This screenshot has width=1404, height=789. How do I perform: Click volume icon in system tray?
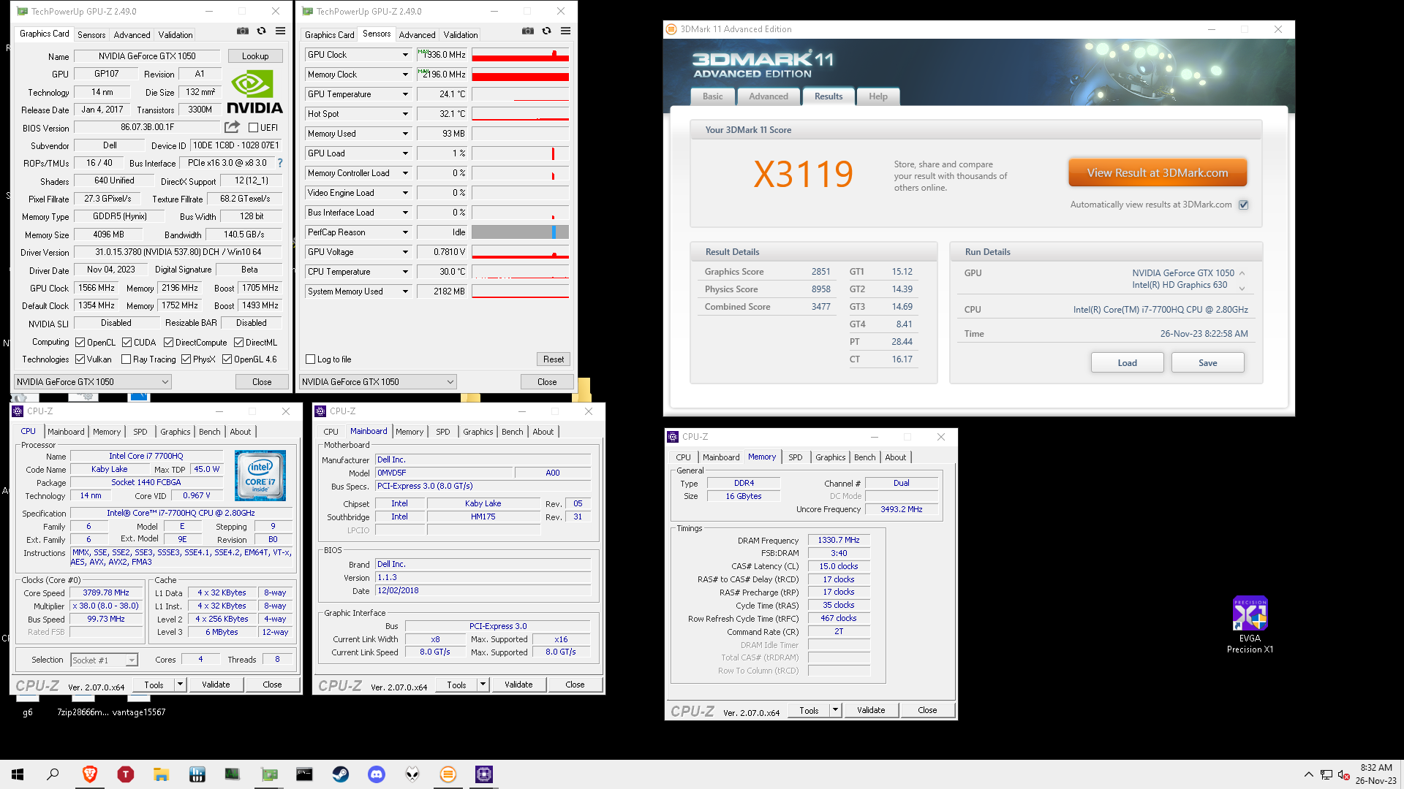(x=1343, y=774)
